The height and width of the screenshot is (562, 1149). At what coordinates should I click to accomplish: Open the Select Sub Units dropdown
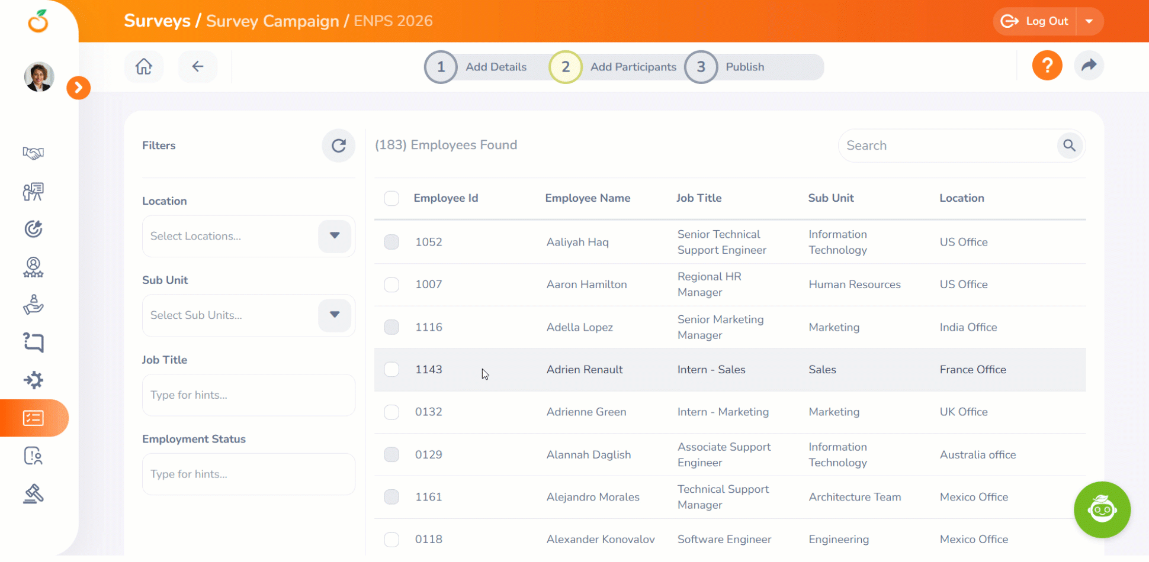pyautogui.click(x=335, y=315)
